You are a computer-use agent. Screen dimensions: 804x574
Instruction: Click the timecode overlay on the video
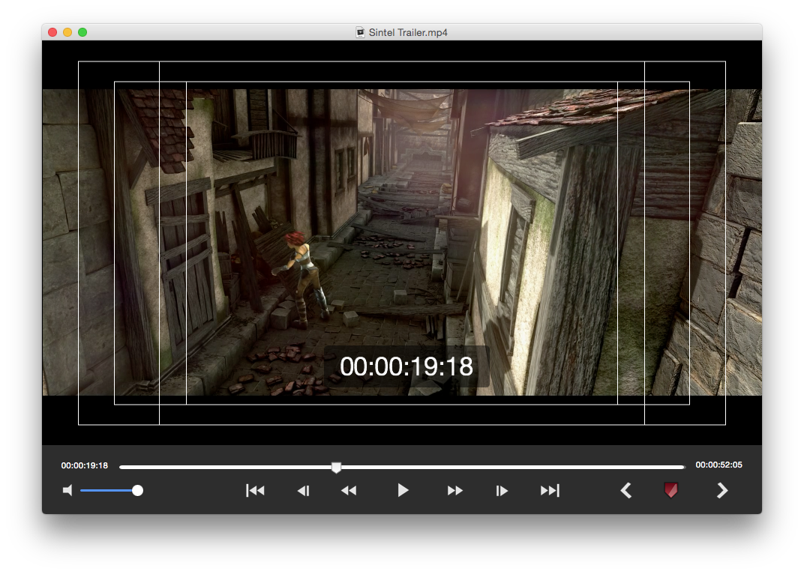coord(406,366)
